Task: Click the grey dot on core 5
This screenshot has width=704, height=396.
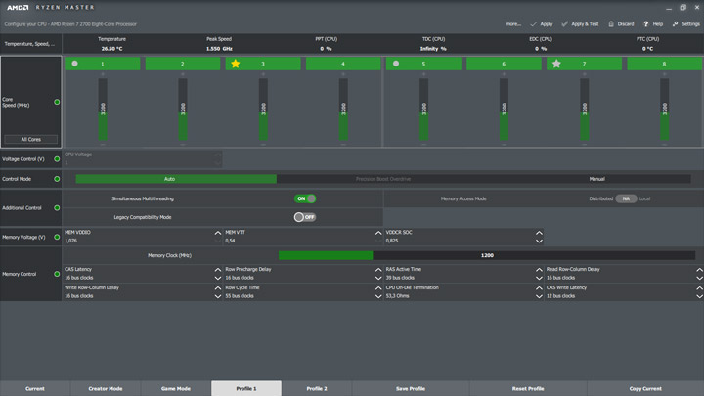Action: [396, 64]
